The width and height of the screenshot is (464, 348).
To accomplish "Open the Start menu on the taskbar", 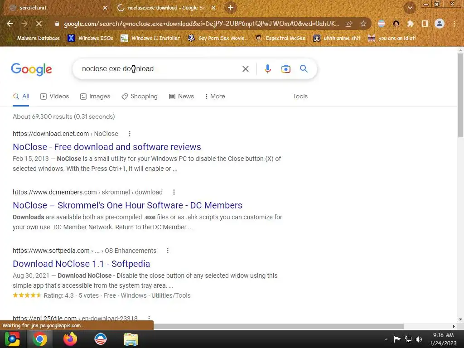I will (12, 339).
